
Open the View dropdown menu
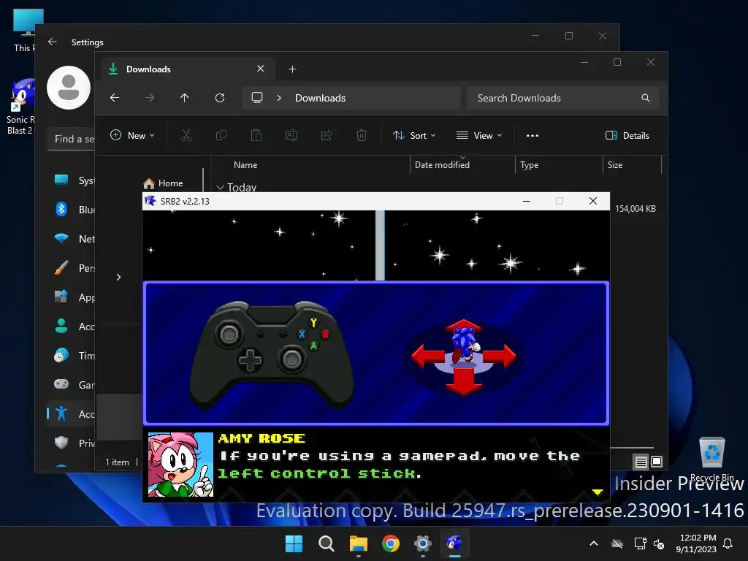pos(479,135)
